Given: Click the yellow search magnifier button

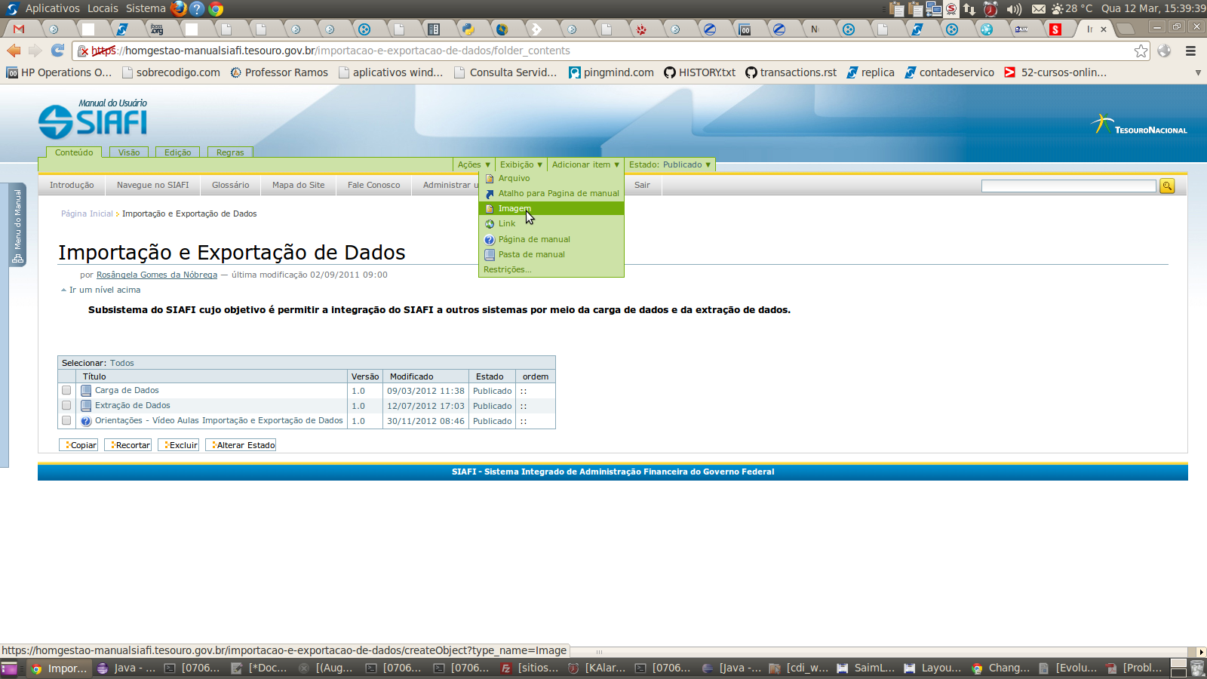Looking at the screenshot, I should [1167, 186].
